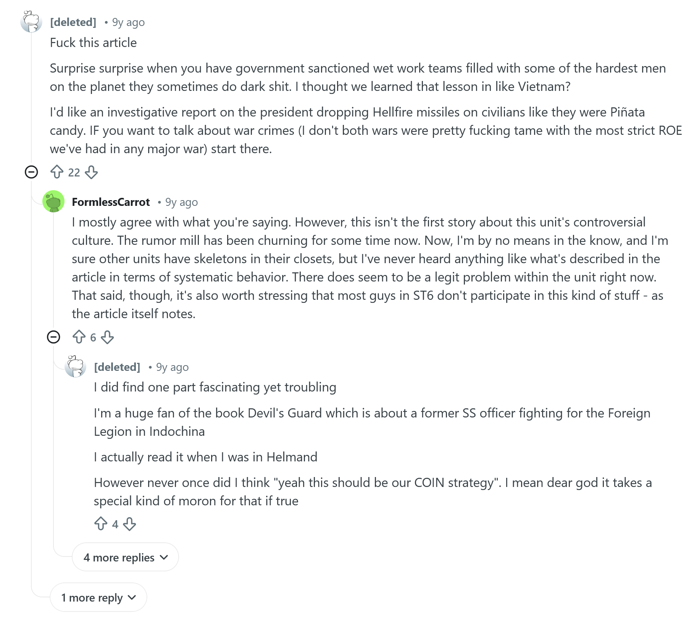Click FormlessCarrot's green avatar icon
689x626 pixels.
(53, 201)
